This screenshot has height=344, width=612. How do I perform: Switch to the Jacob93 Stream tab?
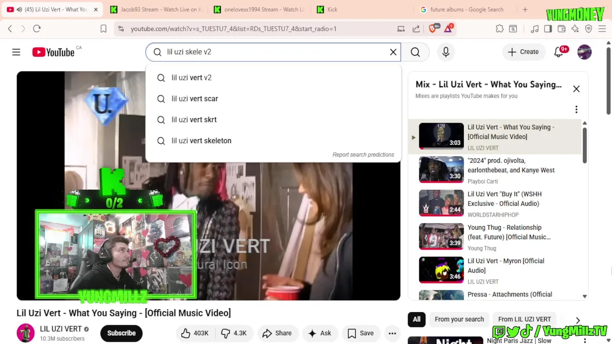pos(156,10)
